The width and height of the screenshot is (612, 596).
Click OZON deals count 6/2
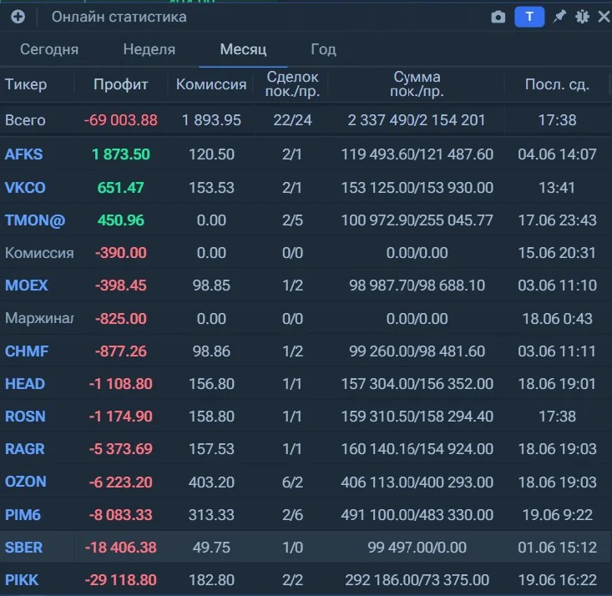click(x=292, y=482)
